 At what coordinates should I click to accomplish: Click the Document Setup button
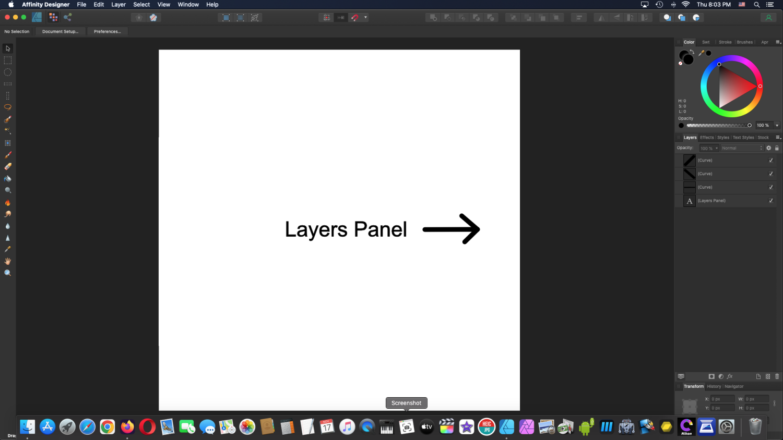pos(60,32)
